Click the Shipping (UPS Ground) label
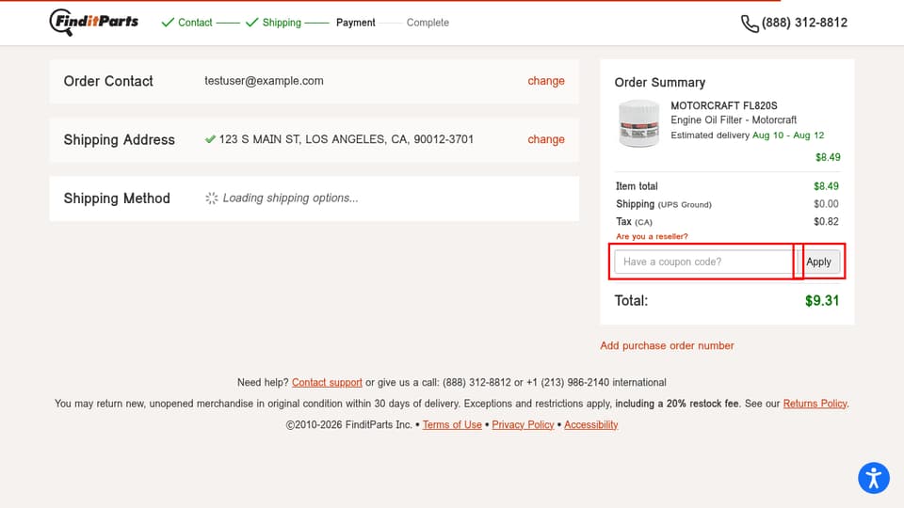The image size is (904, 508). pos(664,204)
